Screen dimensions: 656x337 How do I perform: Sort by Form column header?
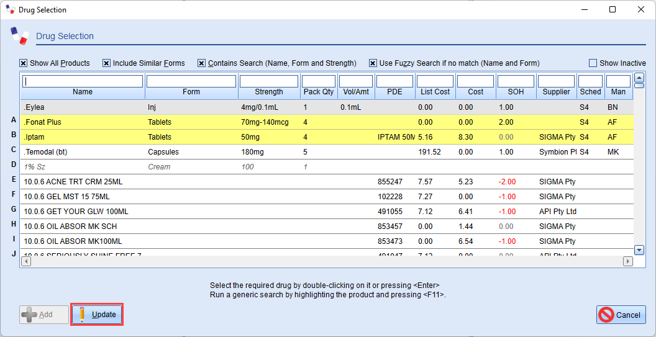coord(191,92)
